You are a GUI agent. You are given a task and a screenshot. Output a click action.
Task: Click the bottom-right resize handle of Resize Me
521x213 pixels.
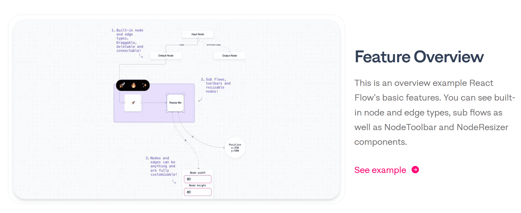coord(184,111)
